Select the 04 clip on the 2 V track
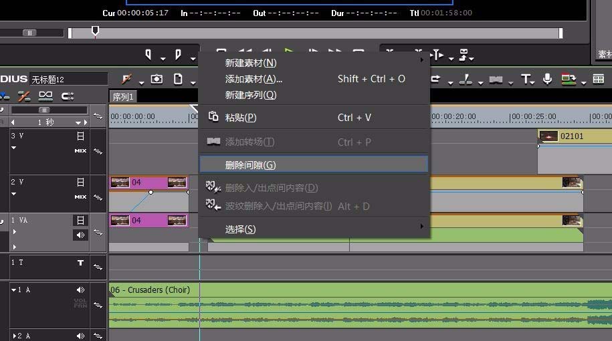Viewport: 612px width, 341px height. pyautogui.click(x=149, y=183)
